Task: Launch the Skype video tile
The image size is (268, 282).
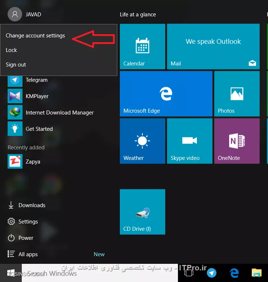Action: point(190,141)
